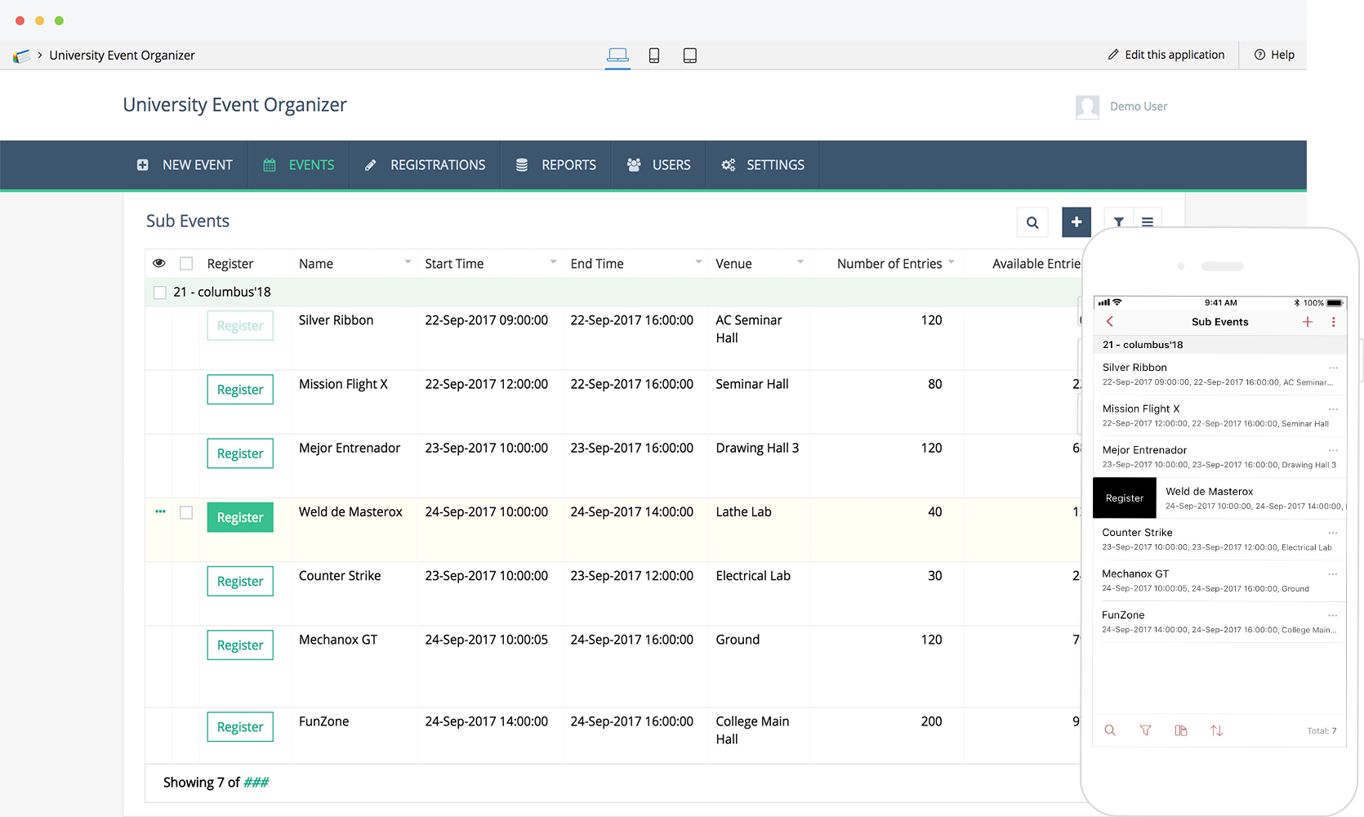
Task: Toggle the eye visibility column icon
Action: [x=159, y=263]
